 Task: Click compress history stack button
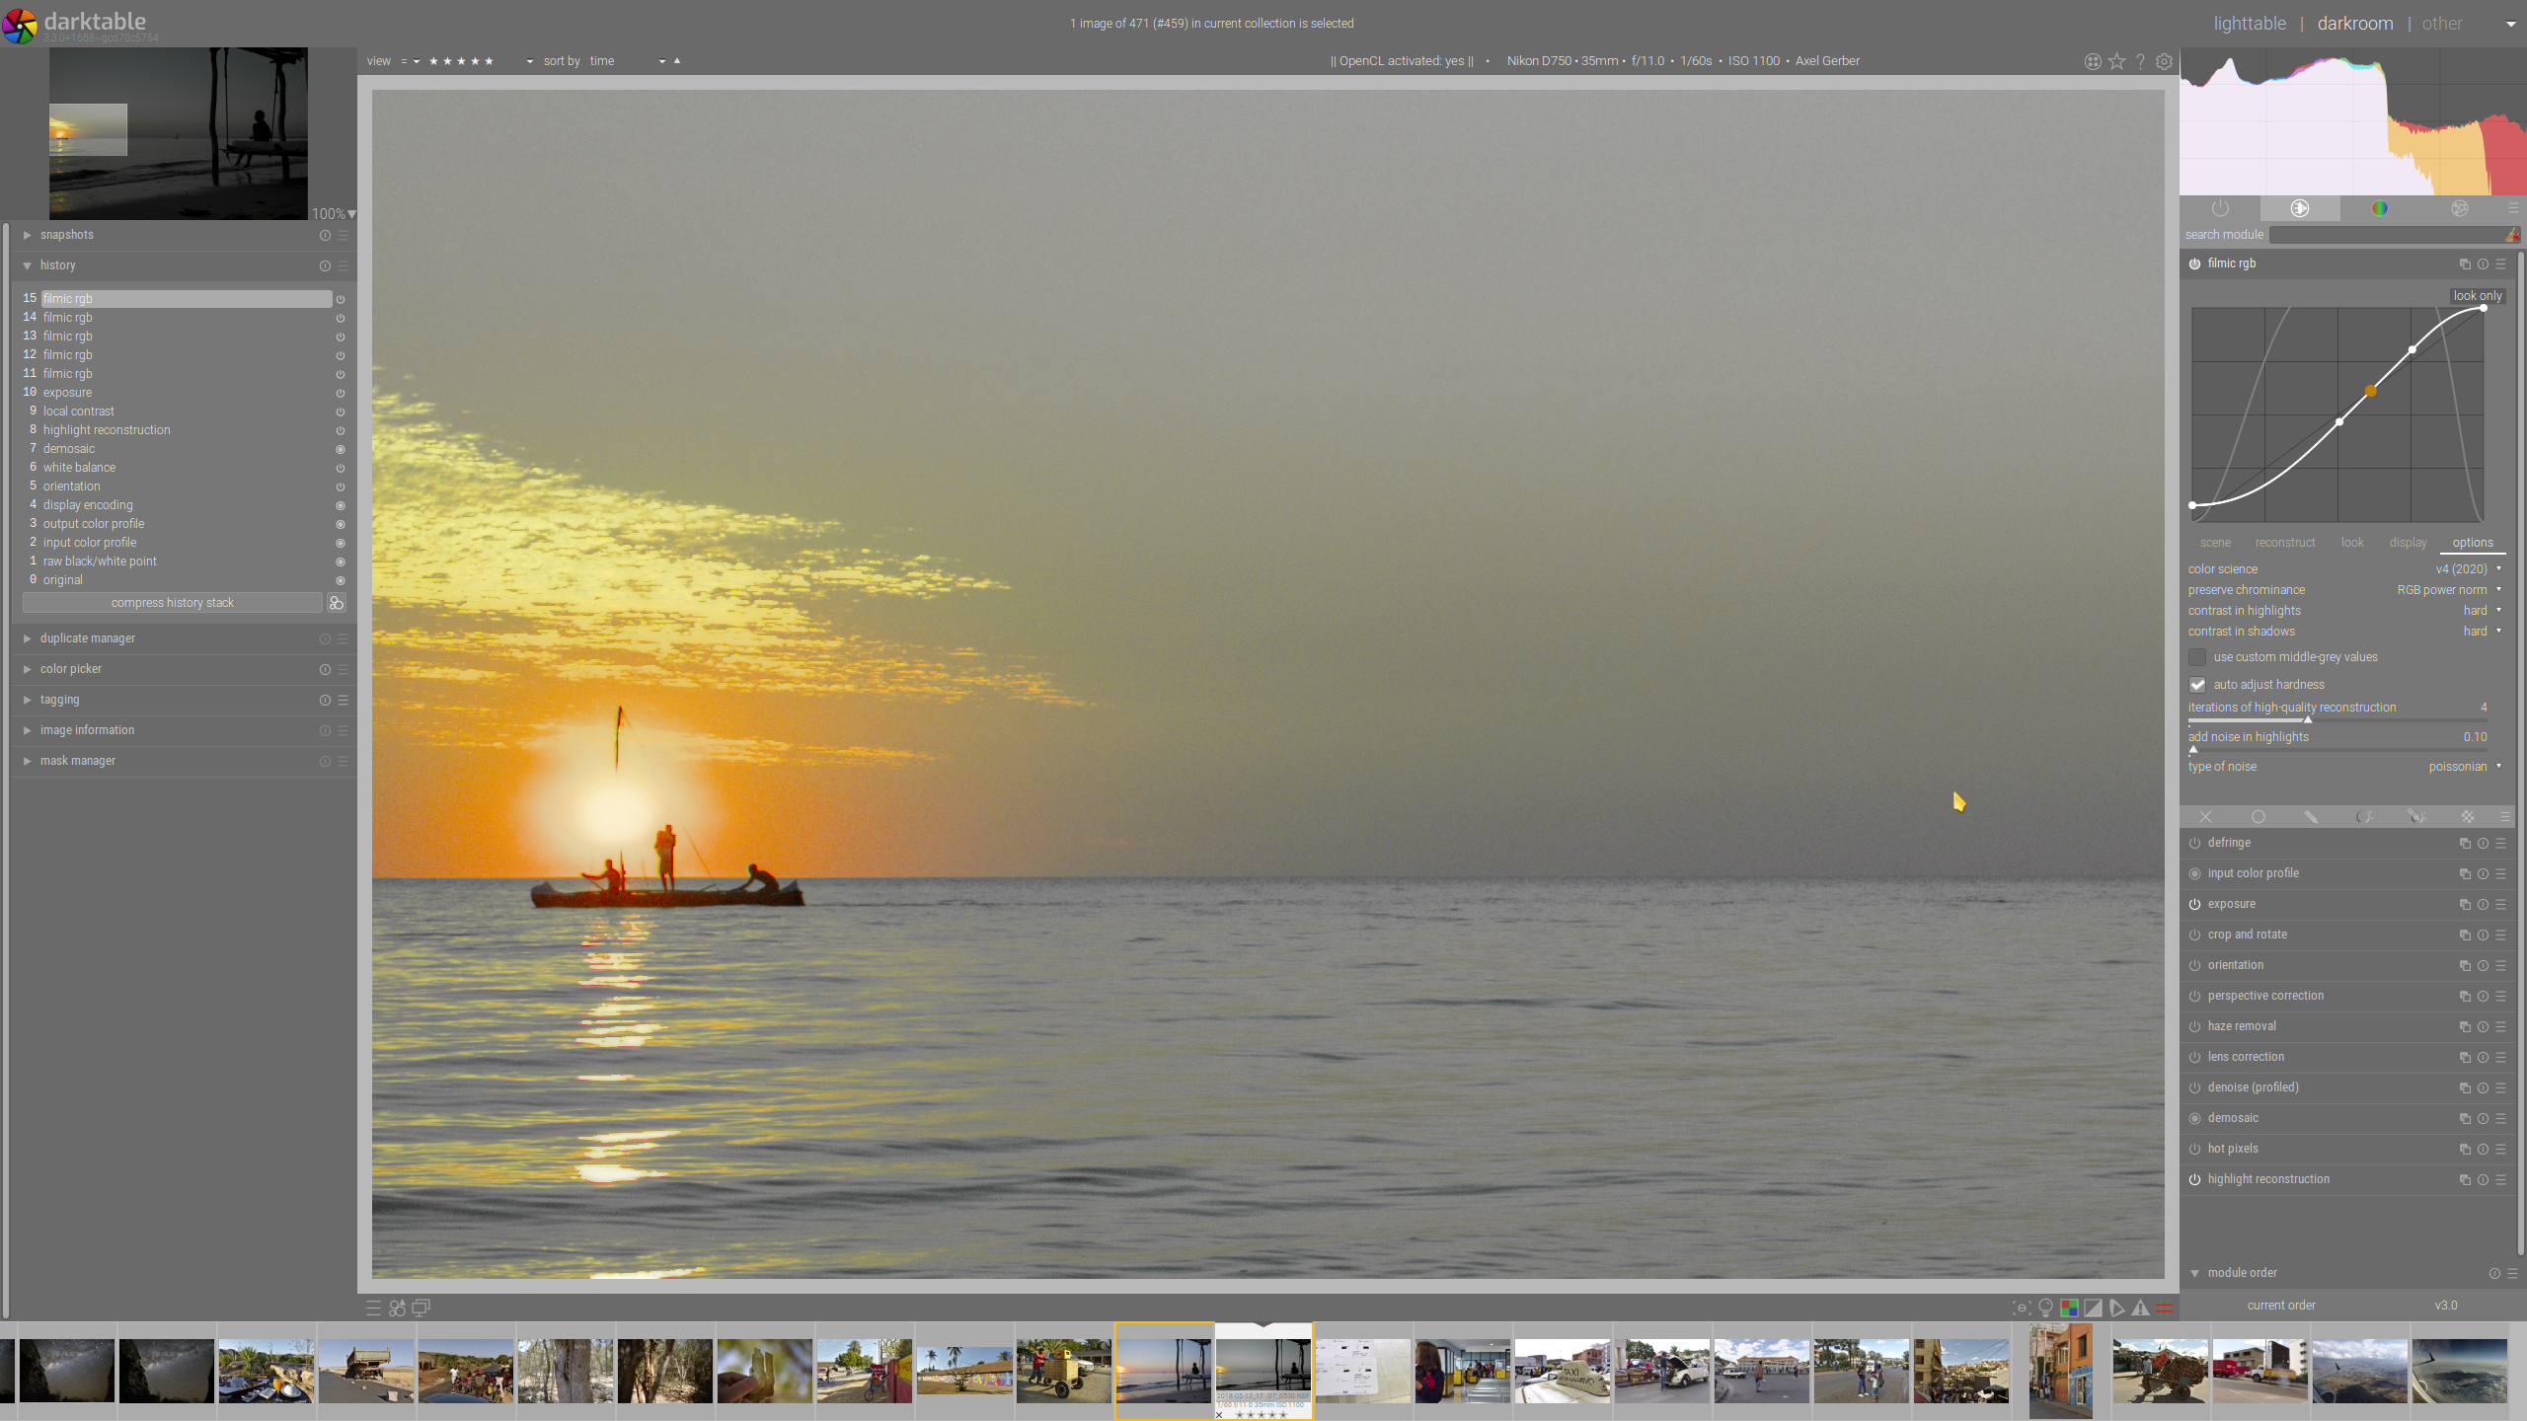coord(172,603)
